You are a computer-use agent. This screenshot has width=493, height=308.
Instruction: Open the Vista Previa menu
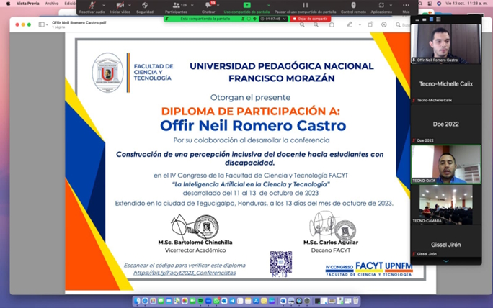click(27, 3)
